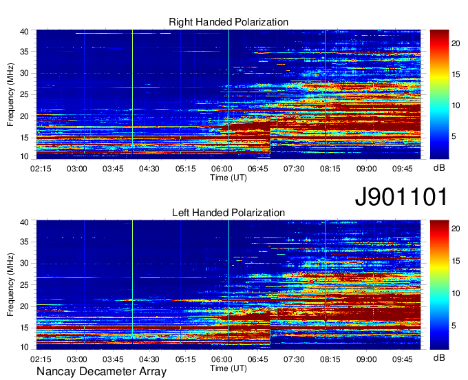Image resolution: width=468 pixels, height=380 pixels.
Task: Click the J901101 observation label
Action: pos(401,196)
